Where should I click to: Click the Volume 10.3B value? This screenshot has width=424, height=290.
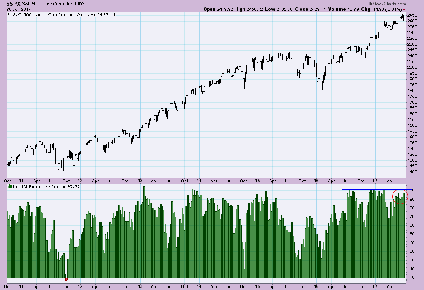[343, 9]
